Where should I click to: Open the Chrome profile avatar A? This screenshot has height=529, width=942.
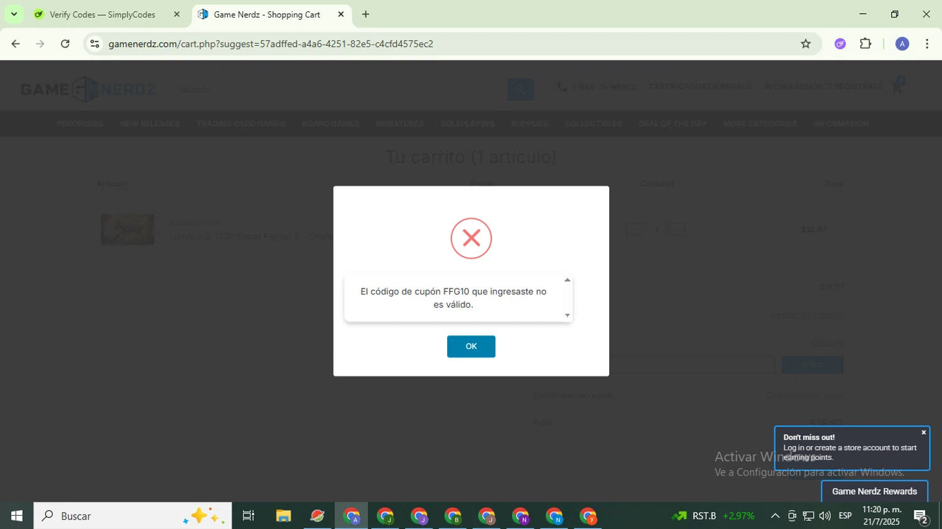click(902, 44)
